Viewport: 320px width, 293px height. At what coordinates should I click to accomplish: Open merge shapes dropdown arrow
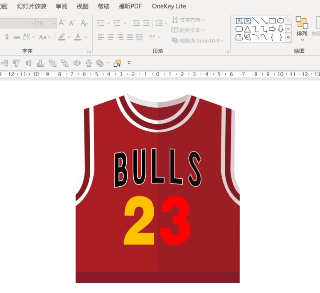[x=108, y=63]
